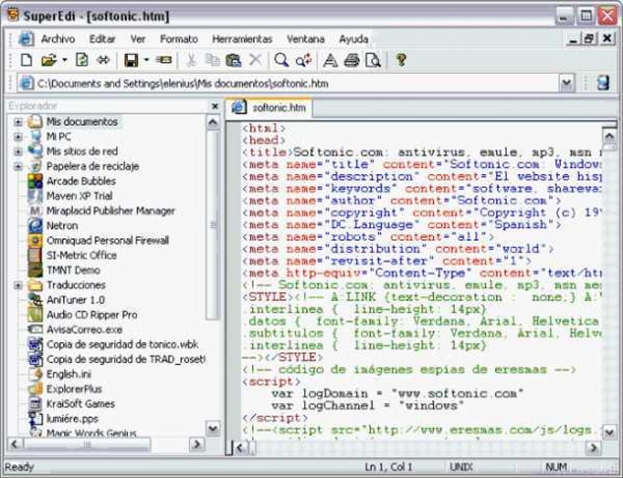
Task: Close the Explorador side panel
Action: 214,106
